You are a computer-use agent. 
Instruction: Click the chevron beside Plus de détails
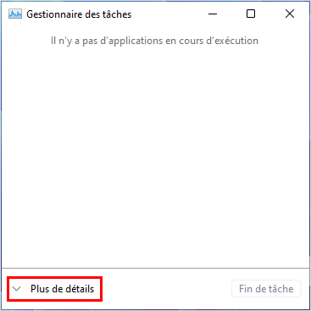(17, 289)
